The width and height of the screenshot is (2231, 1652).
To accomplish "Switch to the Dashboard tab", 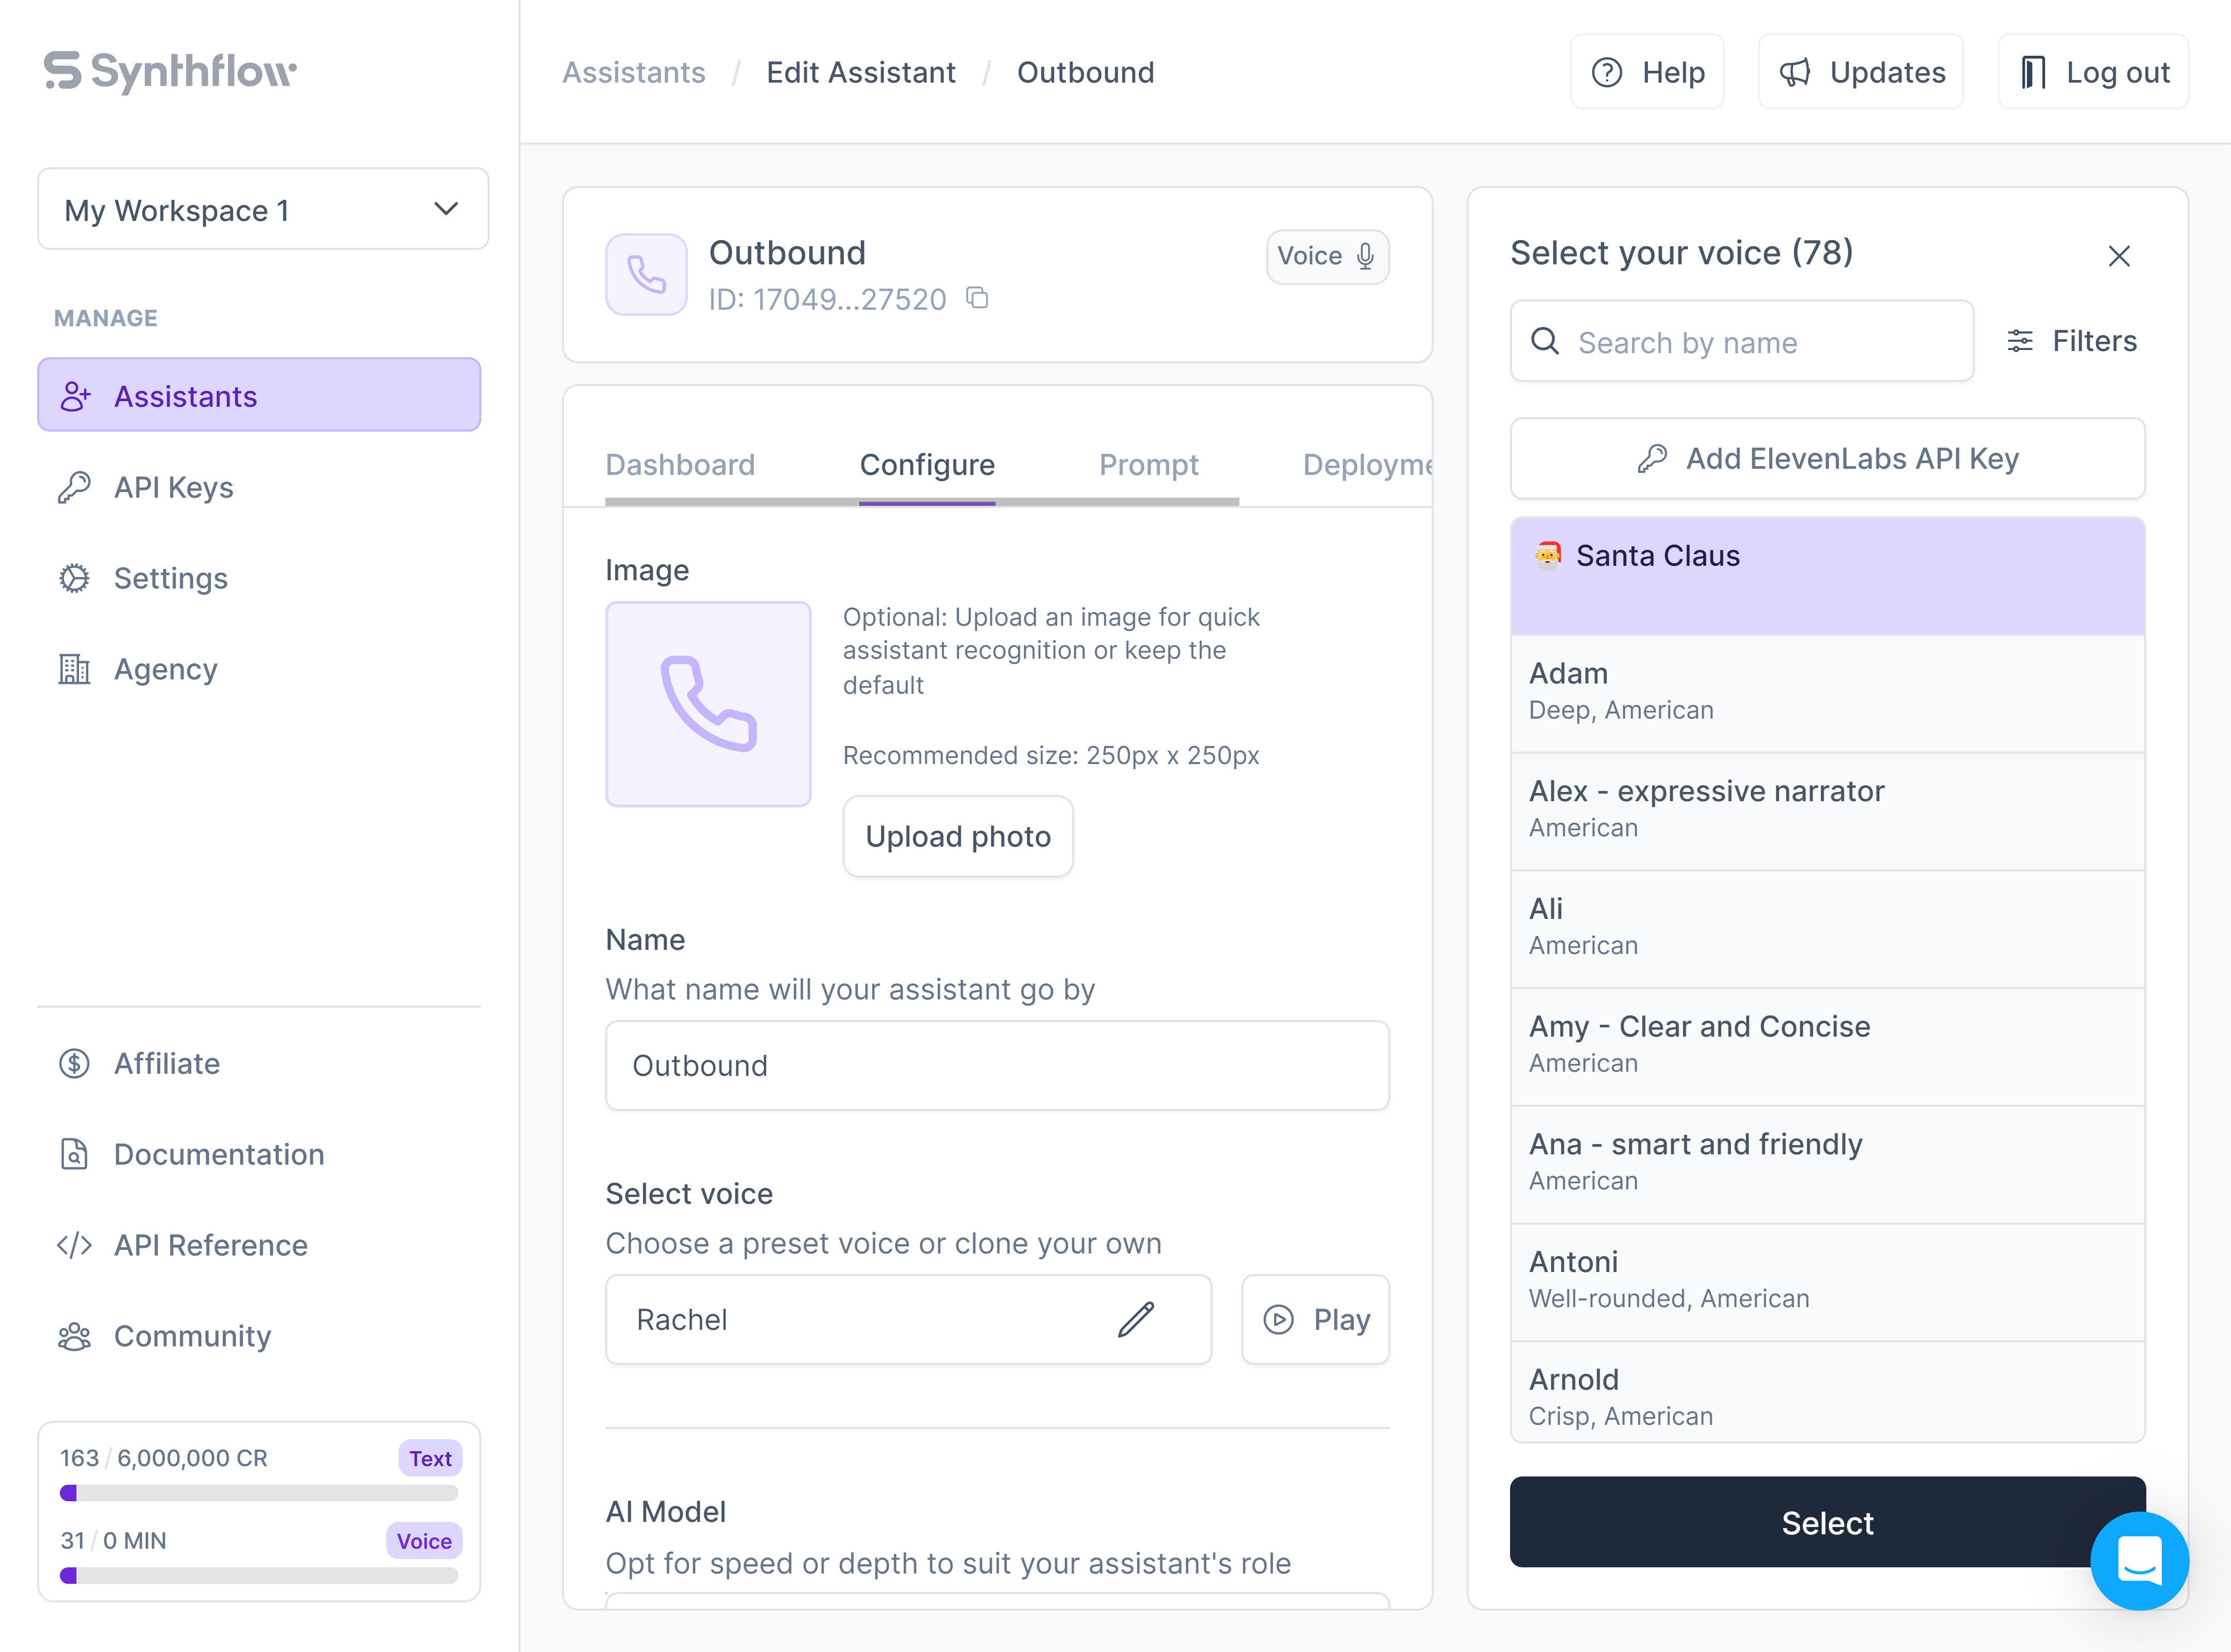I will (x=679, y=465).
